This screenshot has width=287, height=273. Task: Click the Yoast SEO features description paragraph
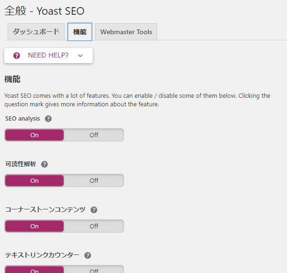[x=137, y=100]
